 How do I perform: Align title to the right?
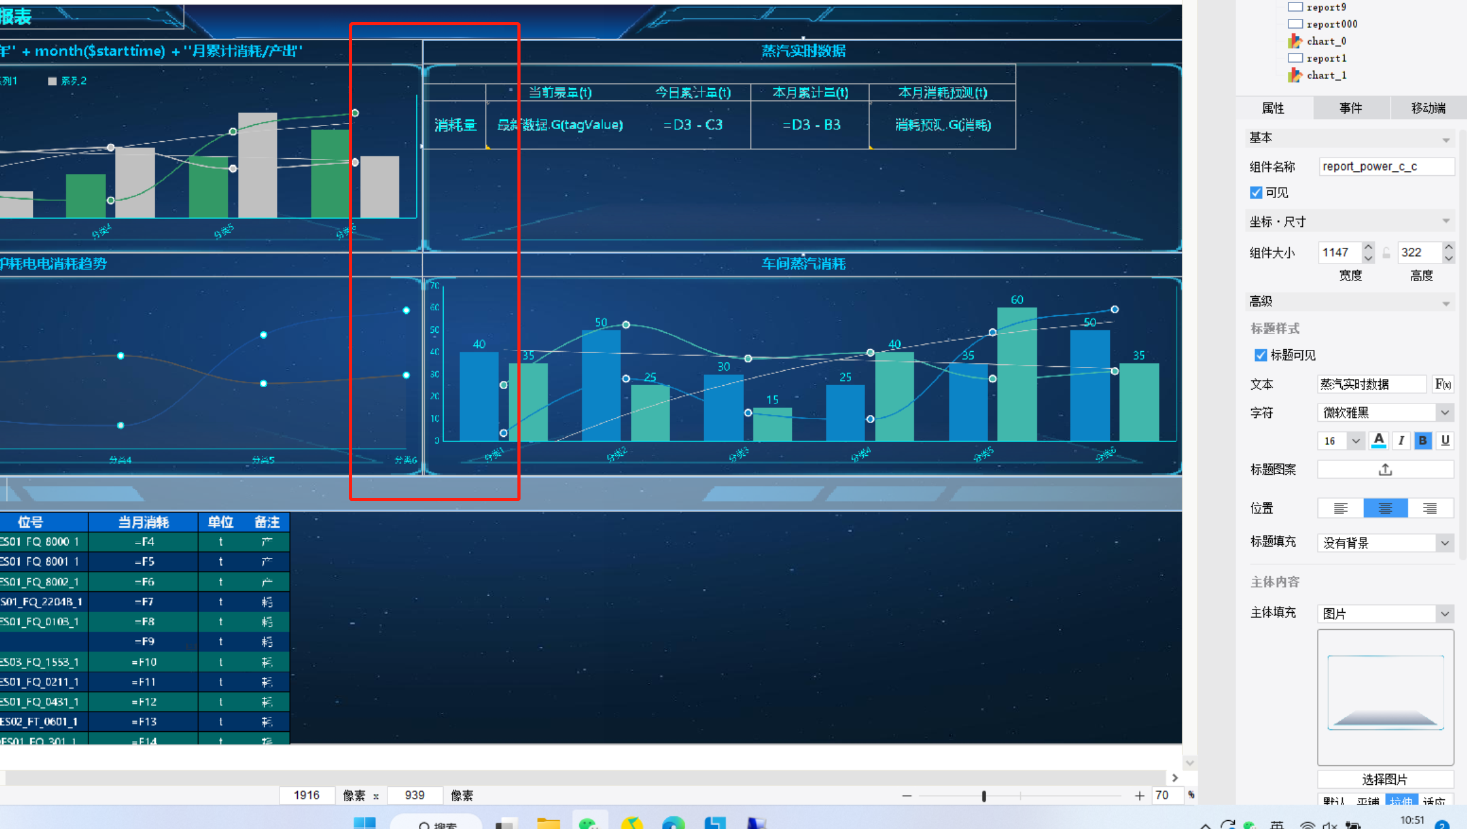click(x=1430, y=508)
